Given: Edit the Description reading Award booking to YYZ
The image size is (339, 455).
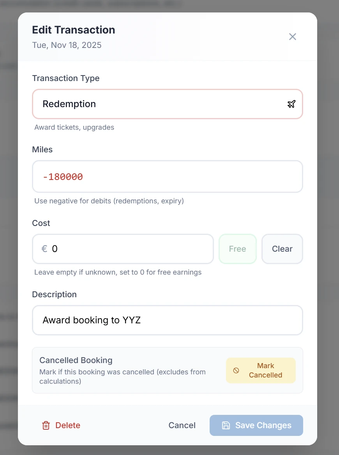Looking at the screenshot, I should point(168,320).
